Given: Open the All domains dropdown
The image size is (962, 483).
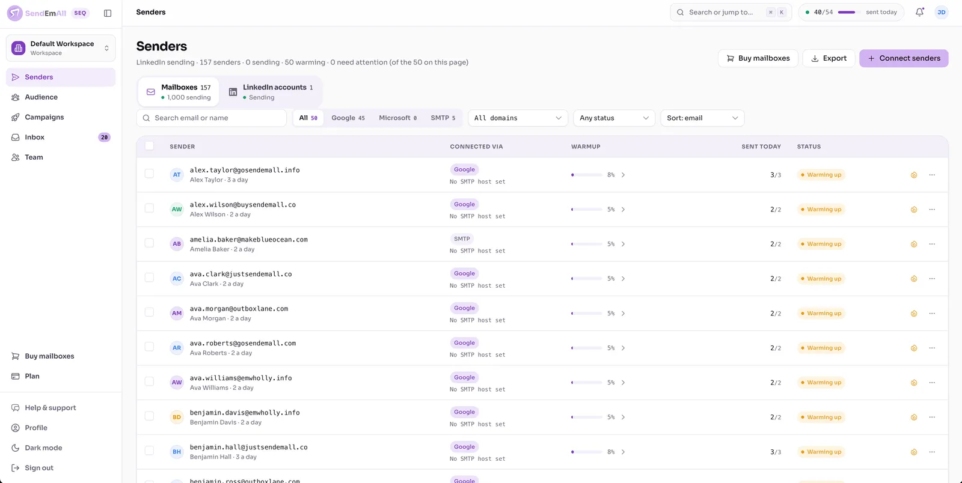Looking at the screenshot, I should click(518, 118).
